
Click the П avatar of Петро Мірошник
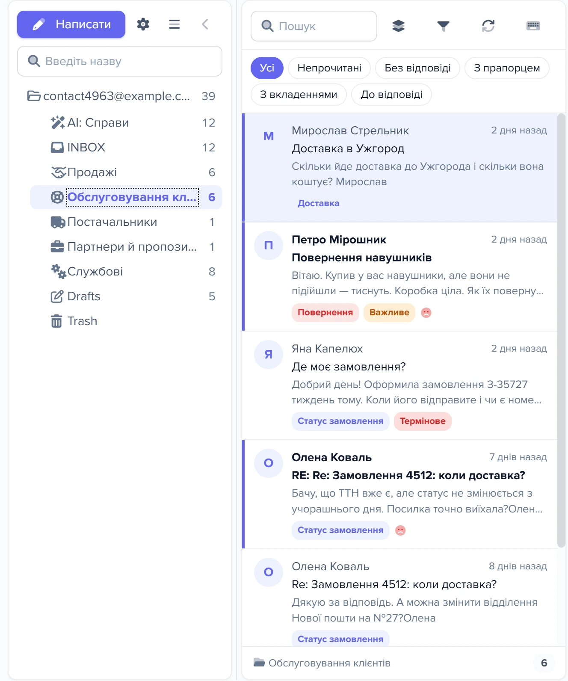pos(269,246)
